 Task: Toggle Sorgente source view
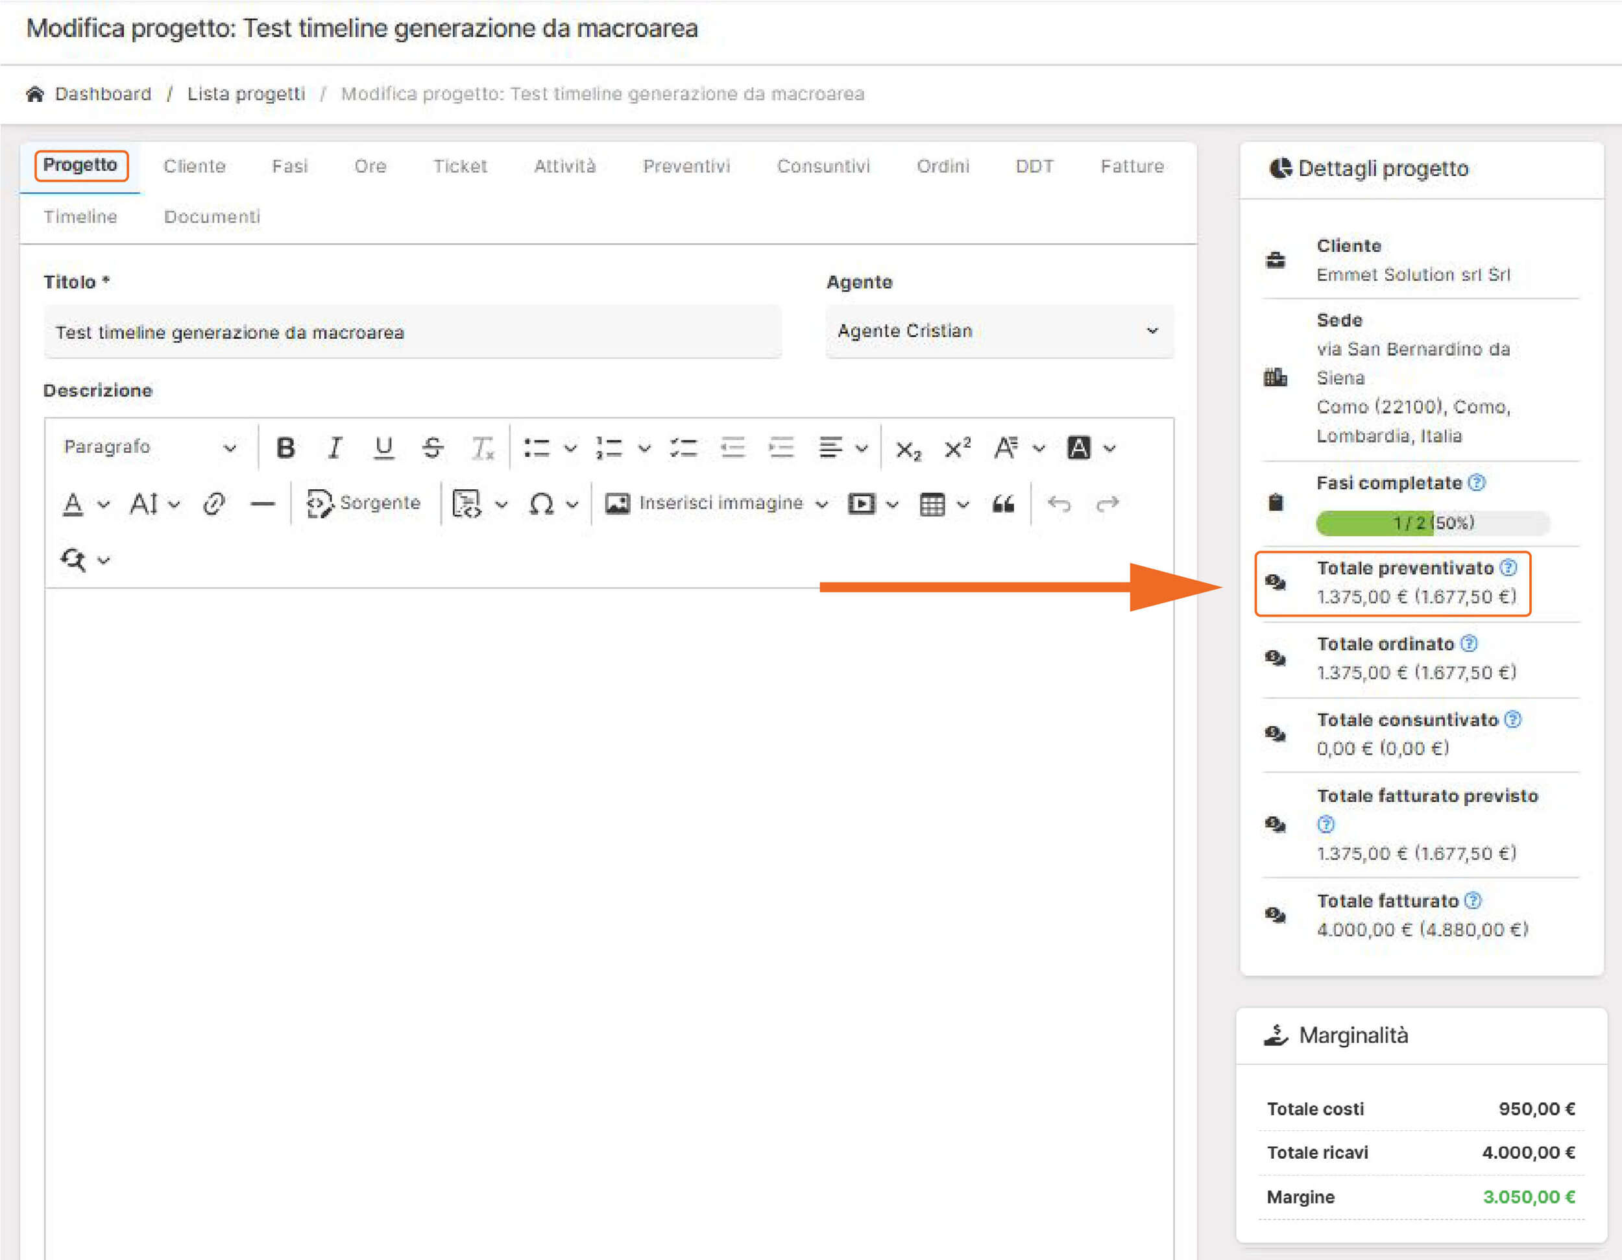click(x=364, y=503)
